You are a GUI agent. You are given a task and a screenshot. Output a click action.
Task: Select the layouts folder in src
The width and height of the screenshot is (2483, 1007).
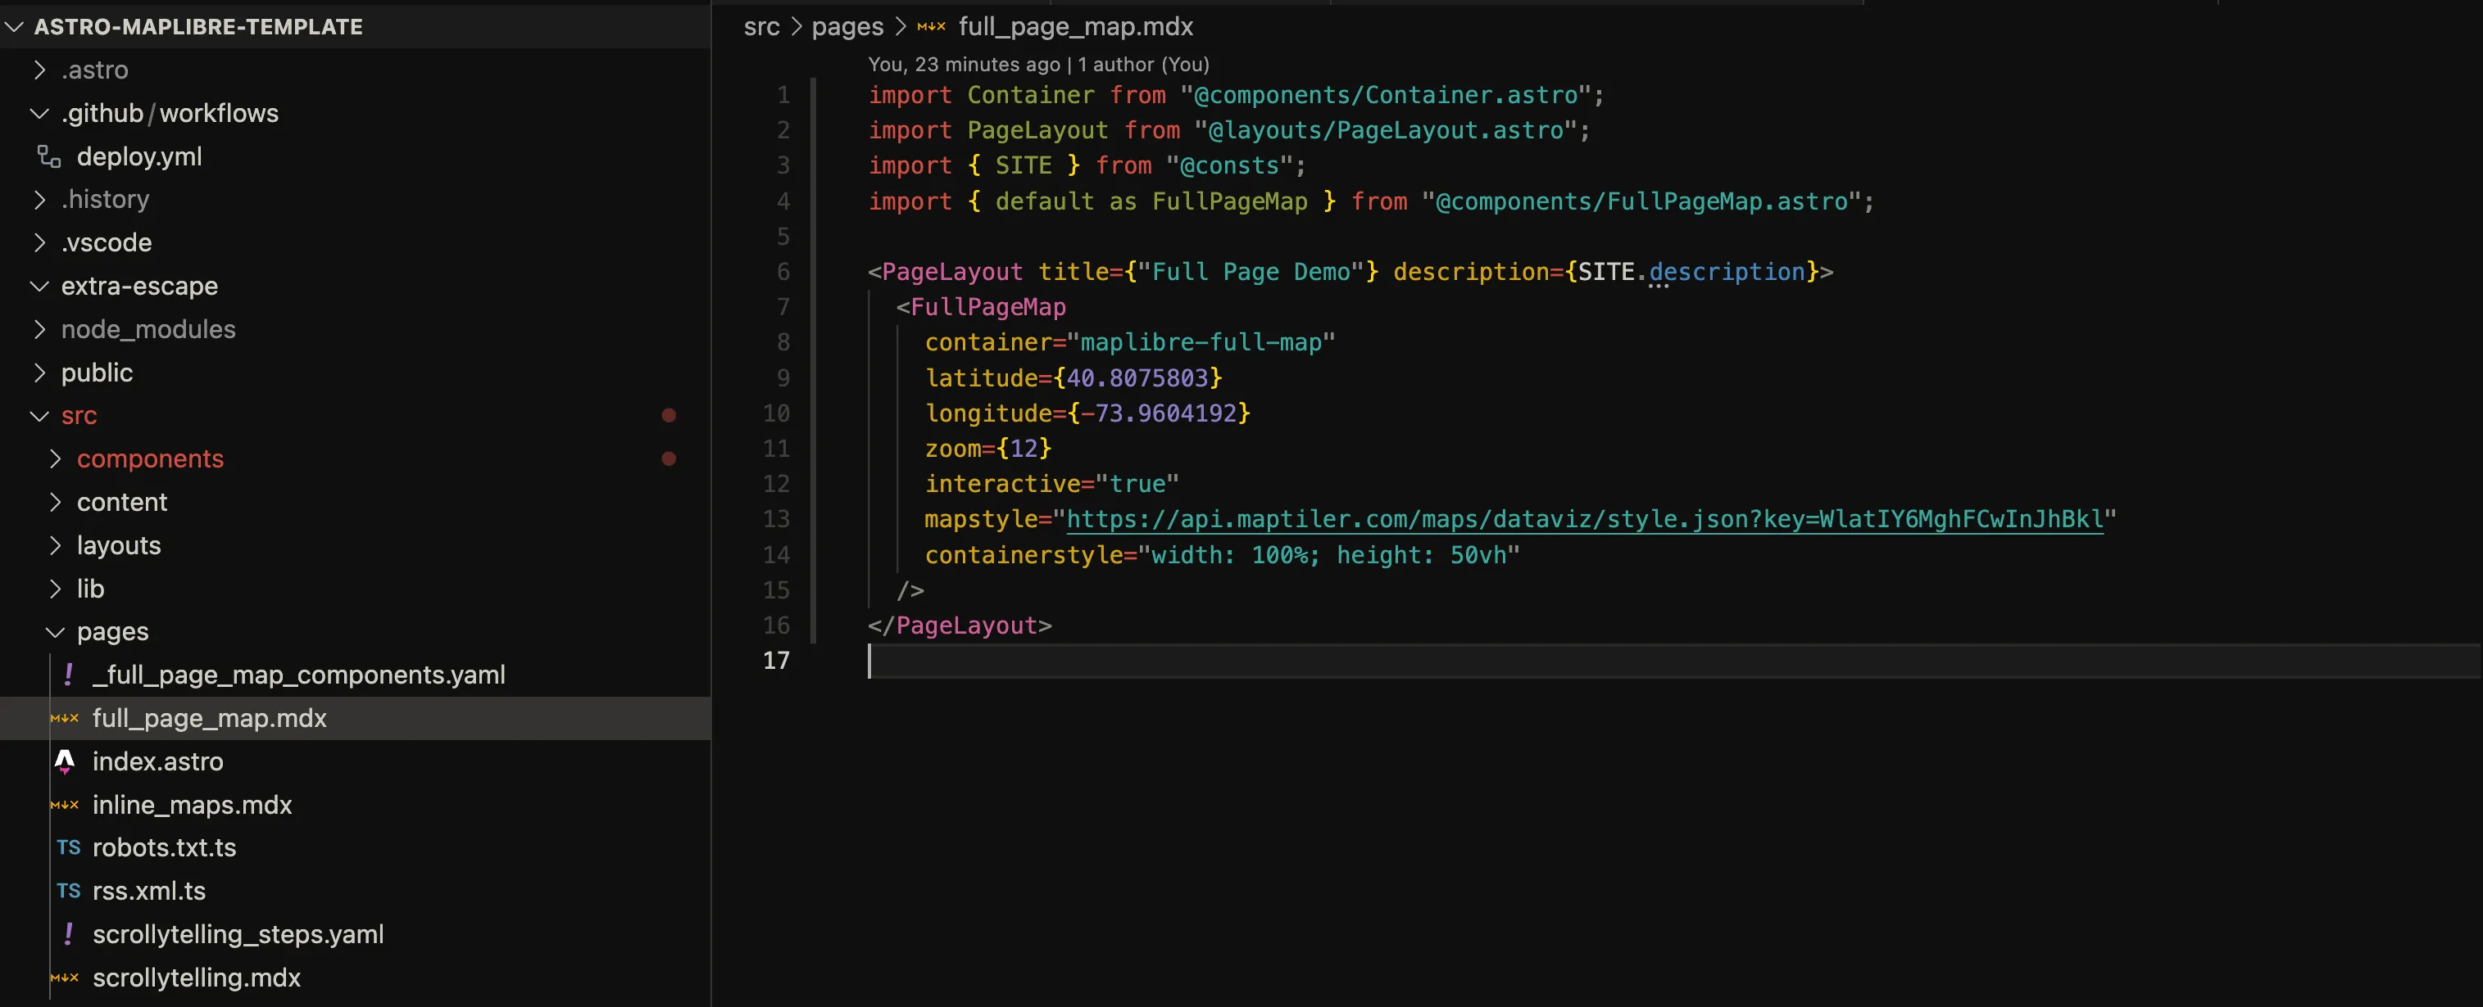117,545
